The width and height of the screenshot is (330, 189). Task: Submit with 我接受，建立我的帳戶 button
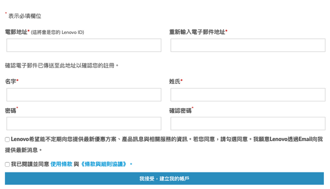[164, 179]
